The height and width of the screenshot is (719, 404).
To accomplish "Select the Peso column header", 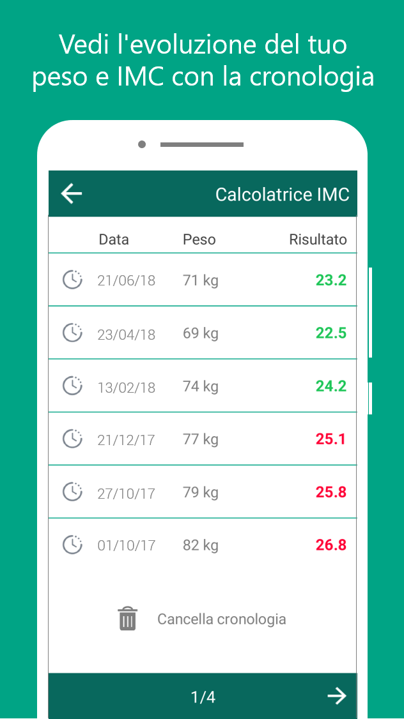I will [x=199, y=239].
